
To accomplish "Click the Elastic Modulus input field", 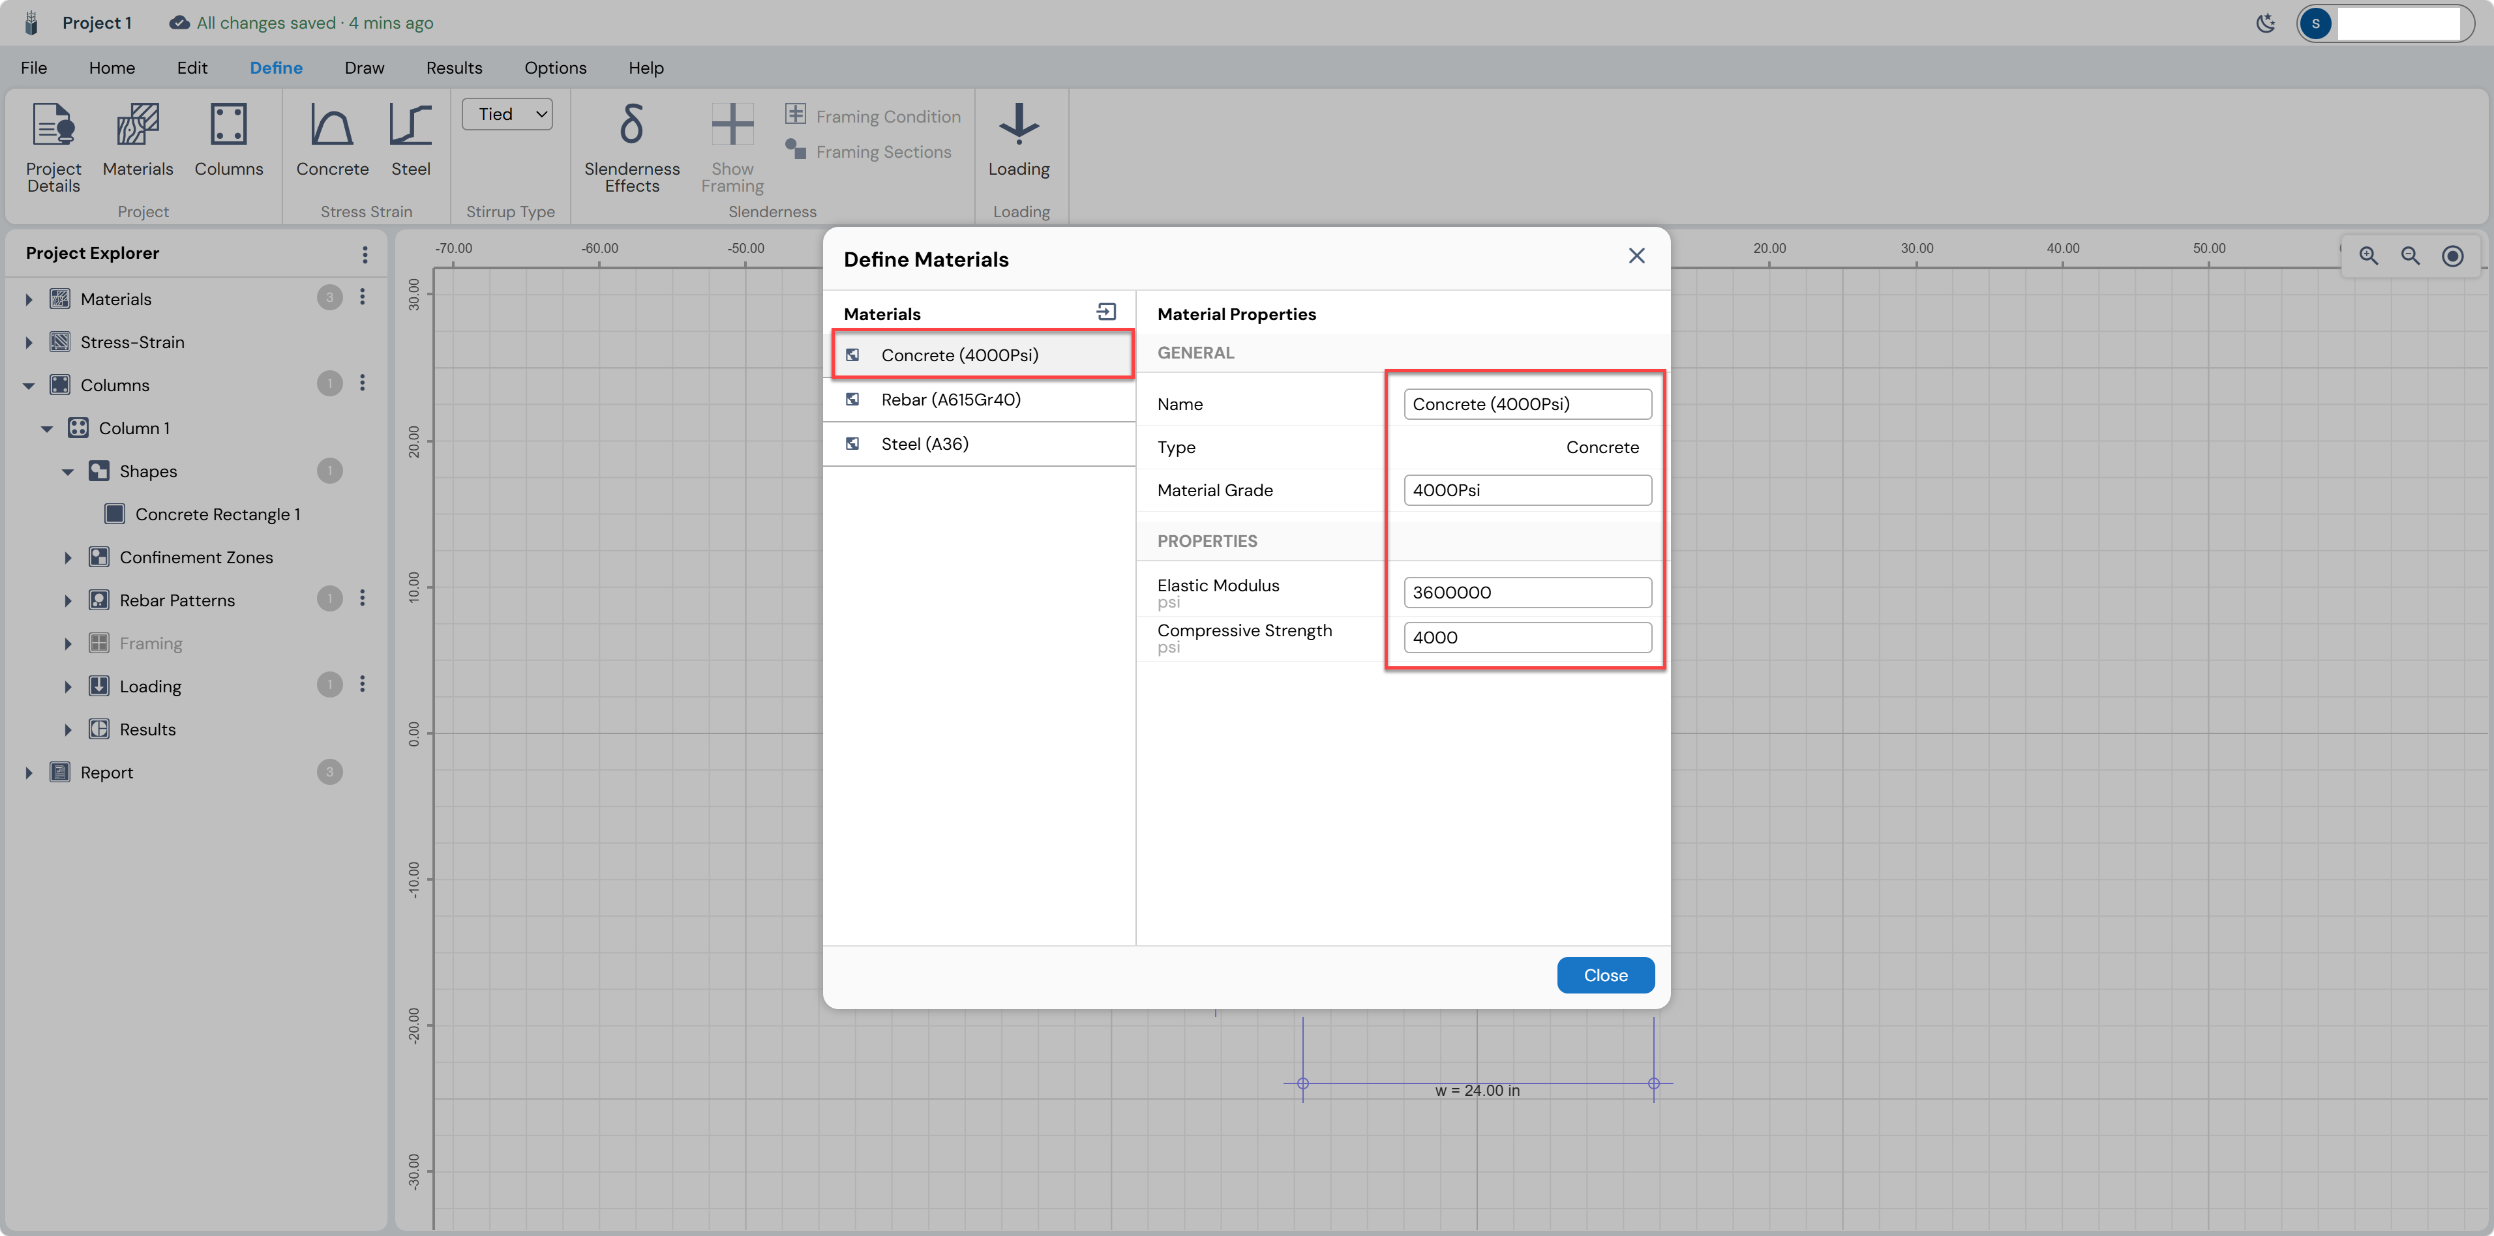I will point(1527,593).
